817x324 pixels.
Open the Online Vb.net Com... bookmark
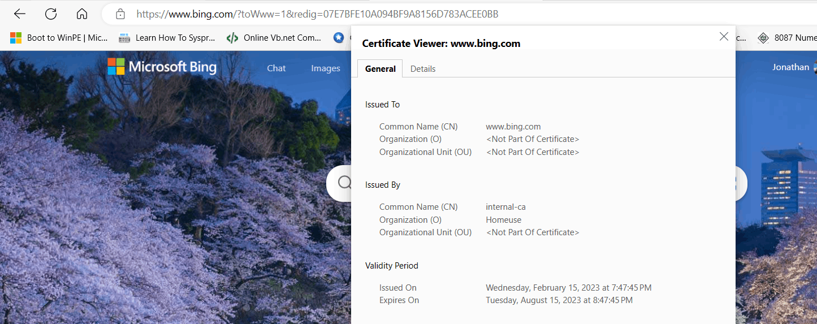pos(274,38)
